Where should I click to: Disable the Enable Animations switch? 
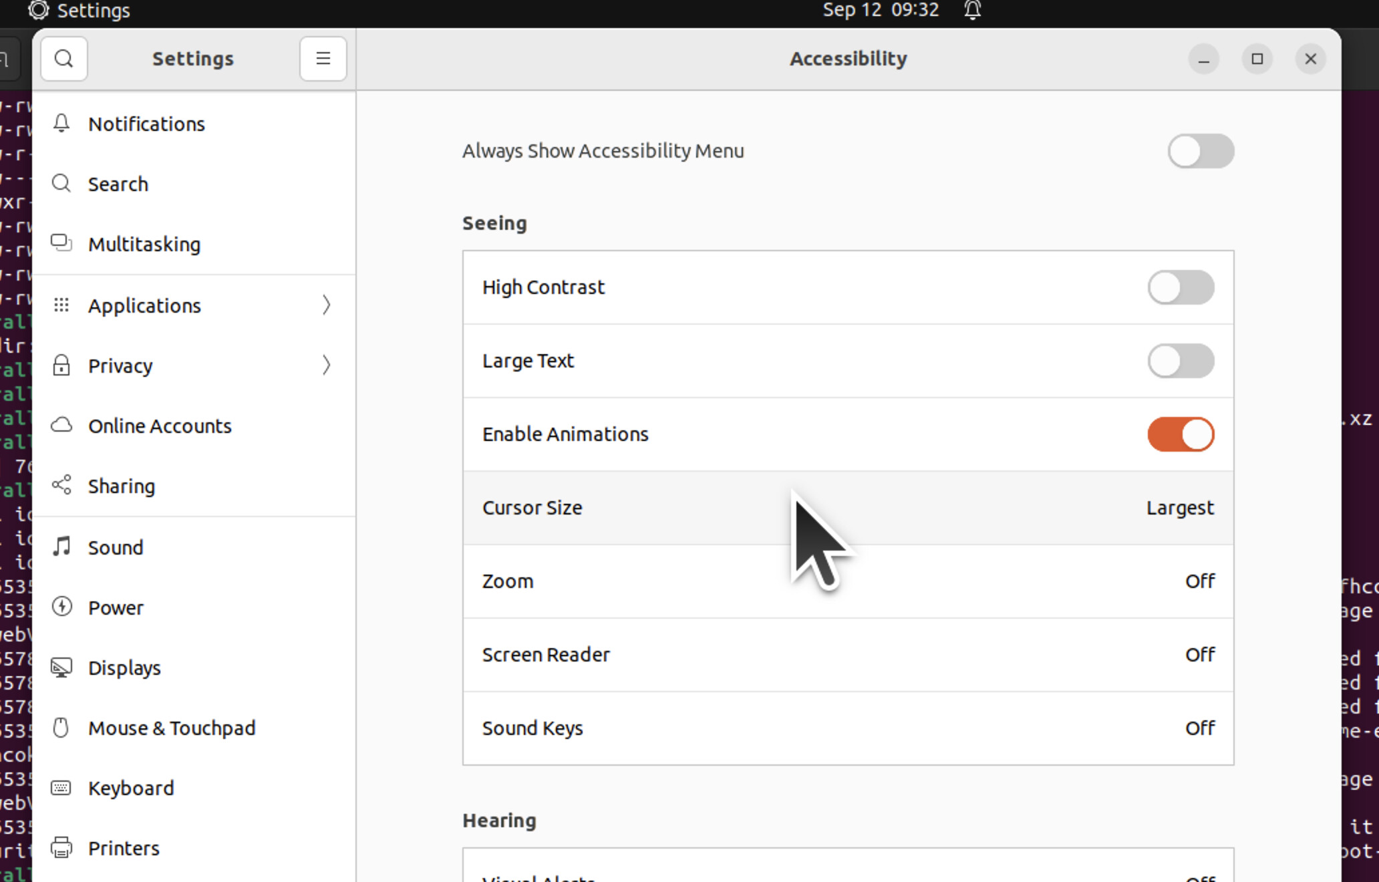1181,434
